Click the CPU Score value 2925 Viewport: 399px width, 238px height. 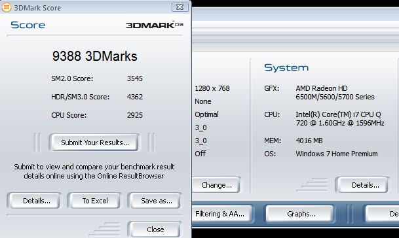(135, 115)
